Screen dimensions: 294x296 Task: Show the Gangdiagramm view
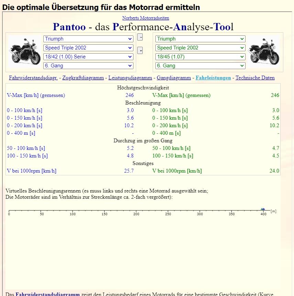point(174,78)
